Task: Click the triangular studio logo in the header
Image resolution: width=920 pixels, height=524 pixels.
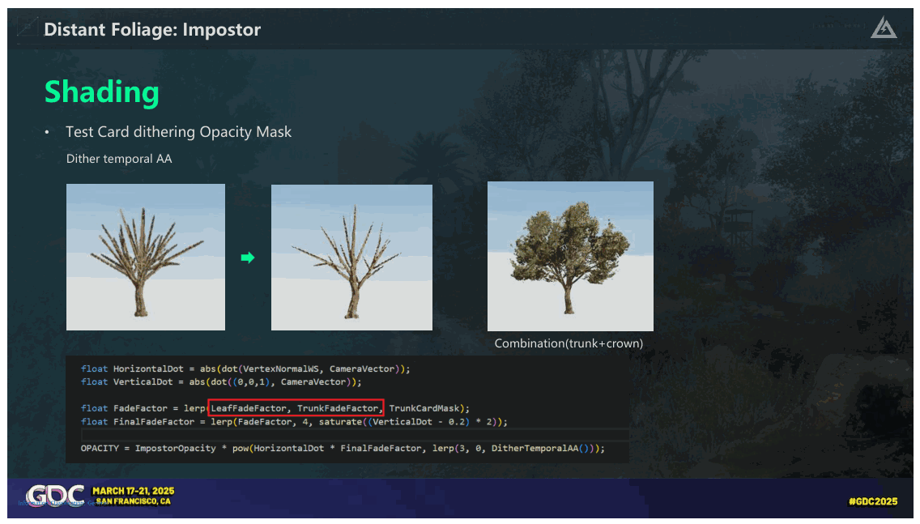Action: click(884, 28)
